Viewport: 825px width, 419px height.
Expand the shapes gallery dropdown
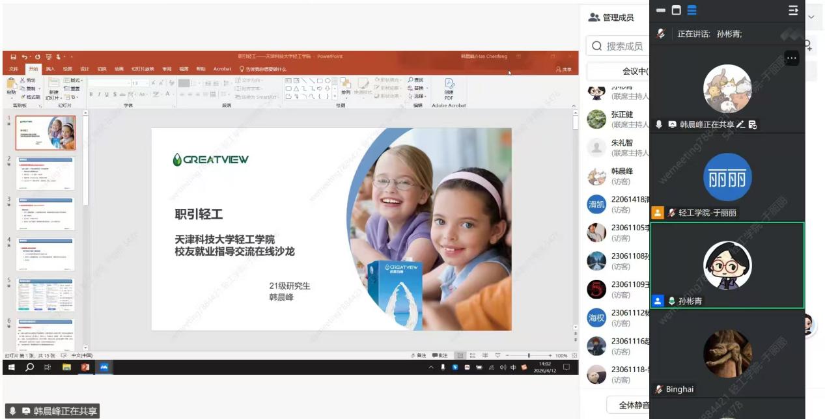point(335,96)
